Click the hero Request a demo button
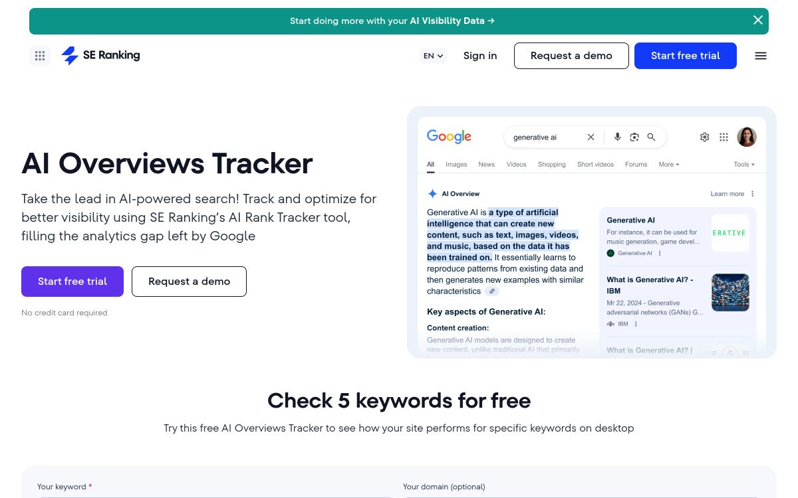The height and width of the screenshot is (498, 798). tap(189, 282)
